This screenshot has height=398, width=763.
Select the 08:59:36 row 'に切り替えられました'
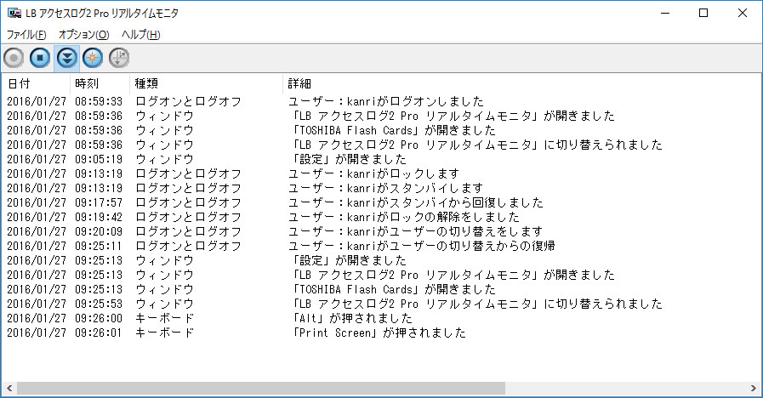381,145
